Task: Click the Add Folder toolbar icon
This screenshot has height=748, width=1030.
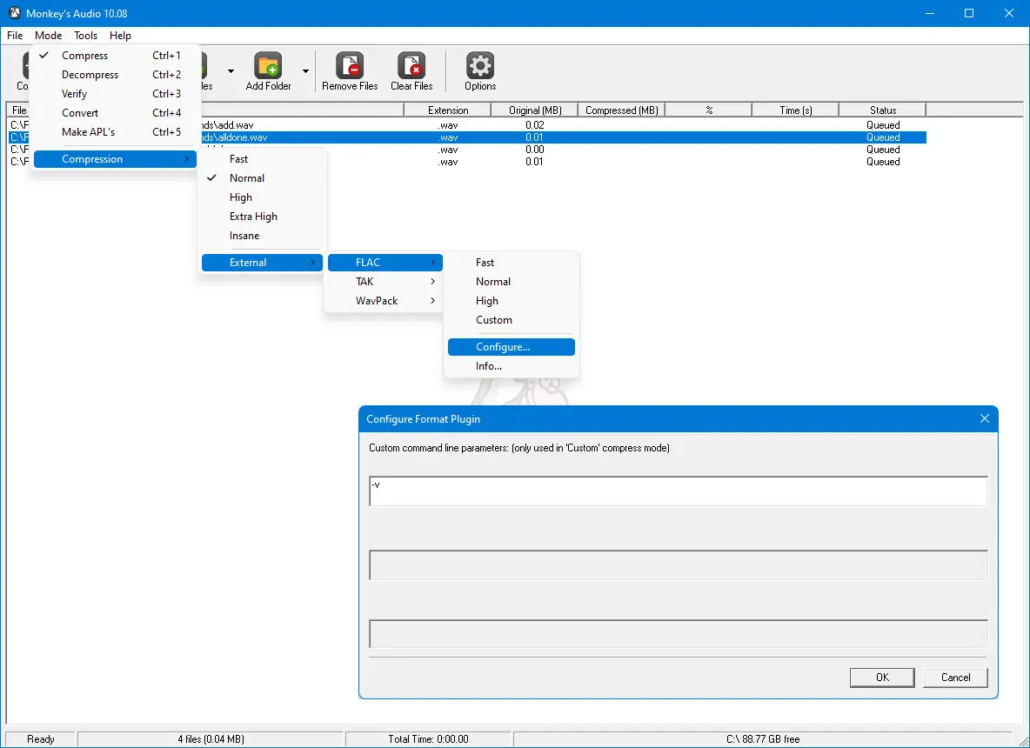Action: [268, 66]
